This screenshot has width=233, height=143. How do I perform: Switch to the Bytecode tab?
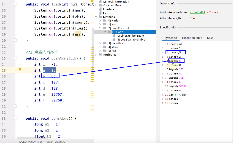[x=171, y=38]
